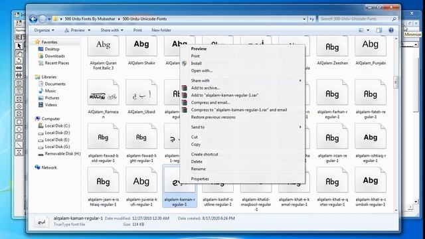Select alqalam-fateh-regular-1 font icon
The height and width of the screenshot is (239, 425).
[371, 92]
